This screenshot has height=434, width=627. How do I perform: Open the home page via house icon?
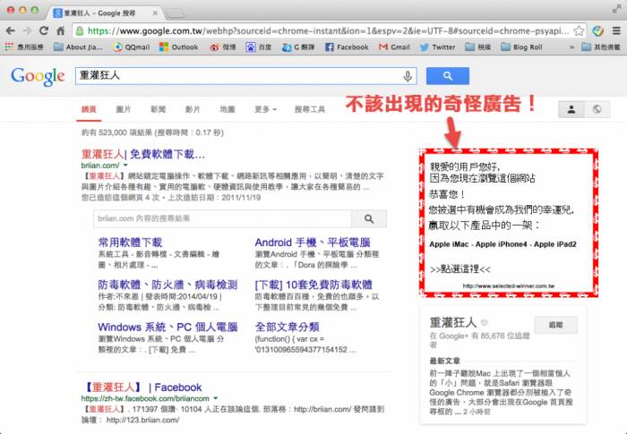61,30
